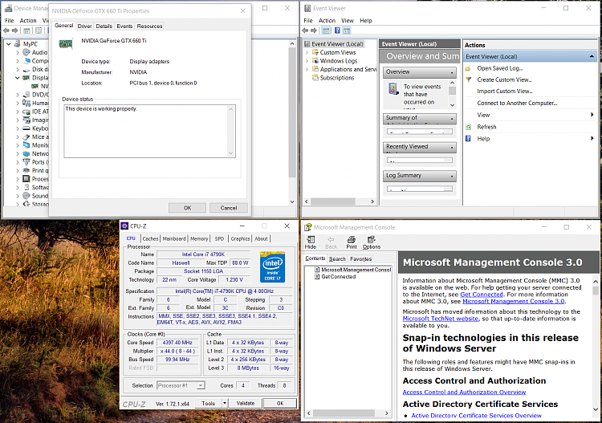The height and width of the screenshot is (423, 602).
Task: Click Event Viewer tree horizontal scrollbar
Action: coord(340,201)
